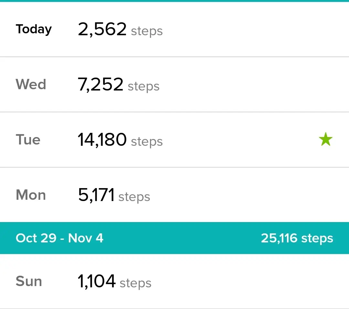Tap the 25,116 steps weekly total
Image resolution: width=349 pixels, height=309 pixels.
[297, 238]
